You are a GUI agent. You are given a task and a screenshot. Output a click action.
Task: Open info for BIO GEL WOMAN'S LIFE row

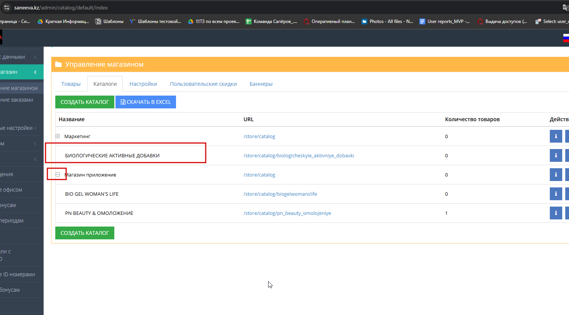click(x=556, y=194)
